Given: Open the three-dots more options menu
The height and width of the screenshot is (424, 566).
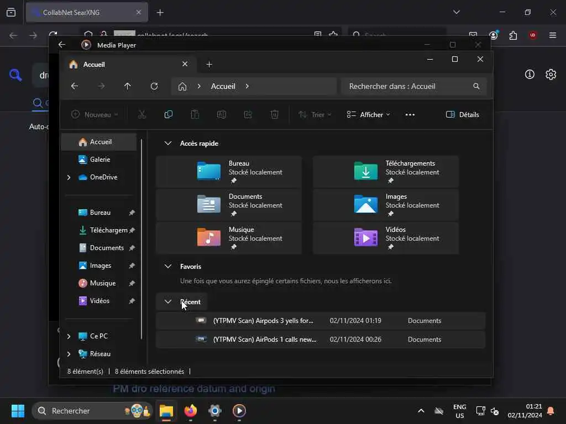Looking at the screenshot, I should (x=410, y=115).
